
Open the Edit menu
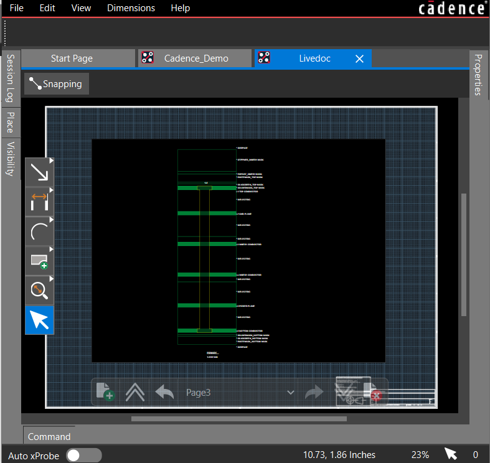click(47, 8)
